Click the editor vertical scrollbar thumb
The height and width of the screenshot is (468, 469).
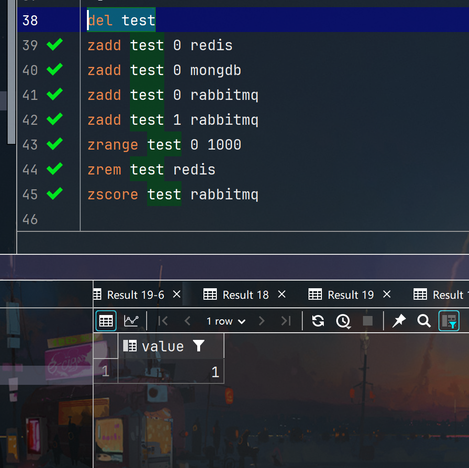click(11, 72)
